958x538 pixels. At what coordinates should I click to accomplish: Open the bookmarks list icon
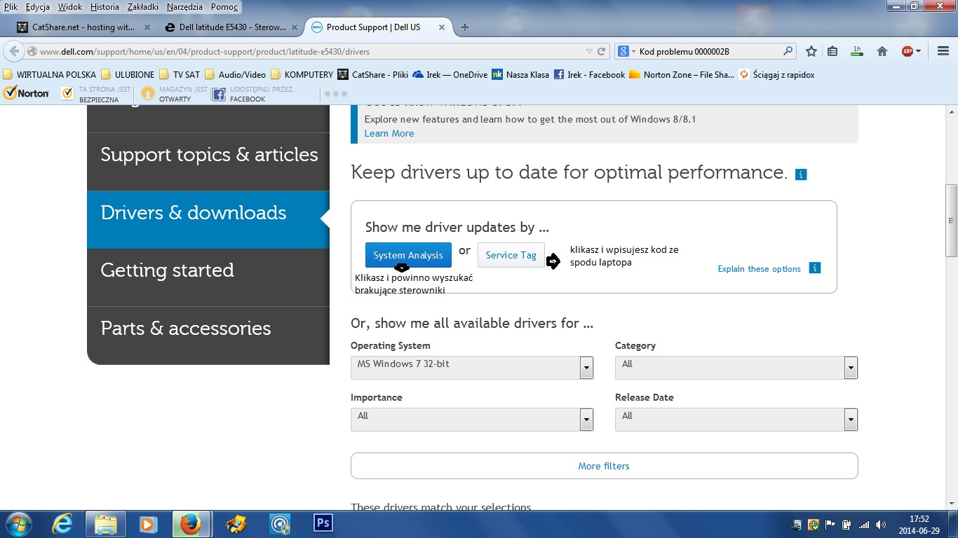coord(832,51)
